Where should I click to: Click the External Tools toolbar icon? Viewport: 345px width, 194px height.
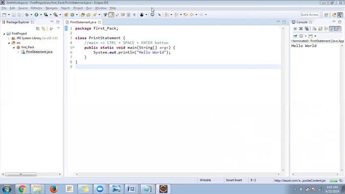click(x=56, y=15)
